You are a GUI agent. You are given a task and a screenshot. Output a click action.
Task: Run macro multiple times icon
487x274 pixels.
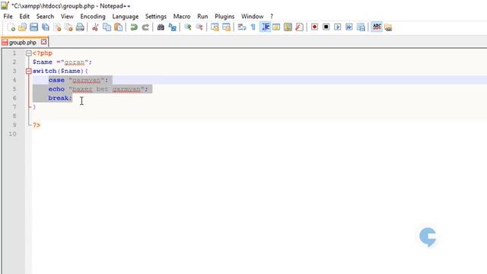coord(349,27)
